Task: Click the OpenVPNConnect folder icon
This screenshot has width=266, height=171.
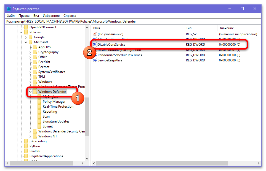Action: (26, 27)
